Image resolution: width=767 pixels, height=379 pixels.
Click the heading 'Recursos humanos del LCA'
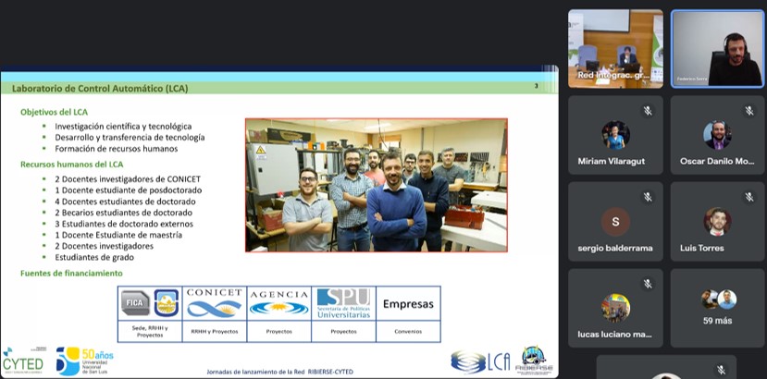[x=71, y=165]
